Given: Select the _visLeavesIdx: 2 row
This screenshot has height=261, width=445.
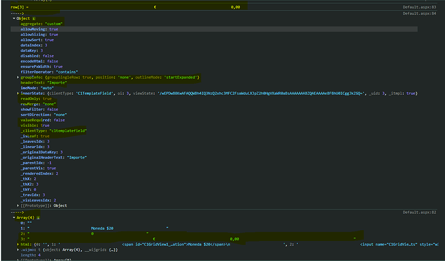Looking at the screenshot, I should [38, 200].
